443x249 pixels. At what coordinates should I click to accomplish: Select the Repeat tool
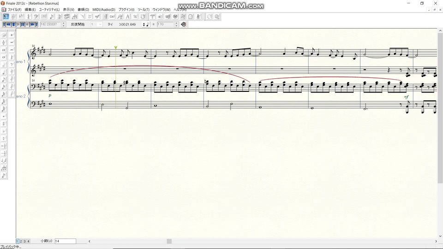105,17
